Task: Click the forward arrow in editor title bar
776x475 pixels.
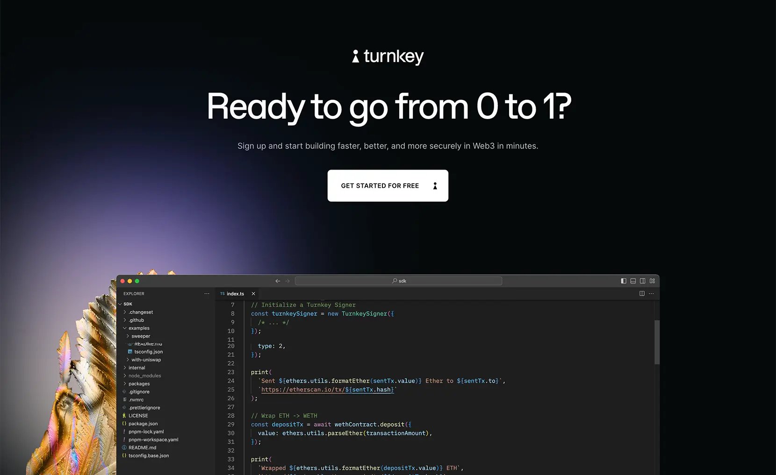Action: [x=287, y=281]
